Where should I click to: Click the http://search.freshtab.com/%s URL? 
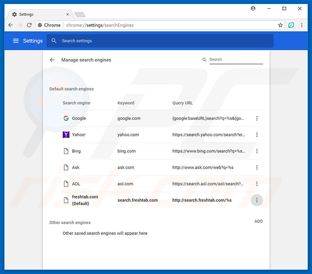pyautogui.click(x=202, y=200)
